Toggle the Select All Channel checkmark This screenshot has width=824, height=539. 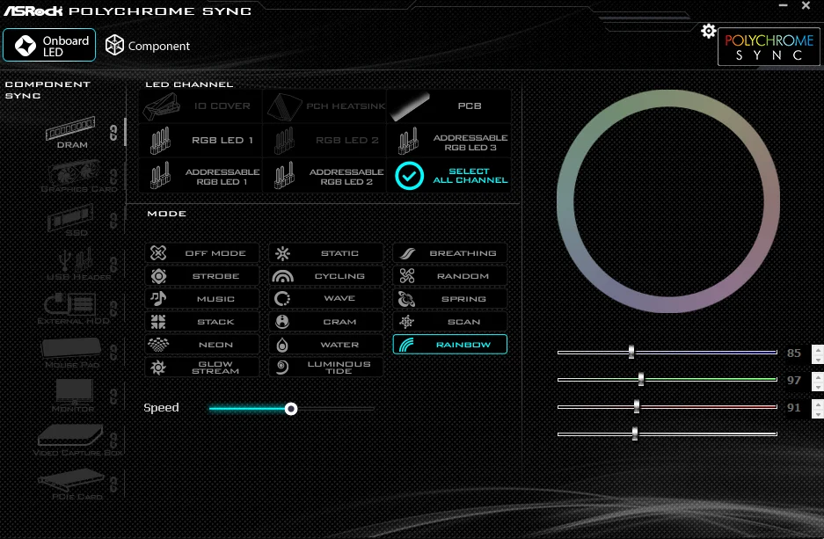tap(410, 176)
